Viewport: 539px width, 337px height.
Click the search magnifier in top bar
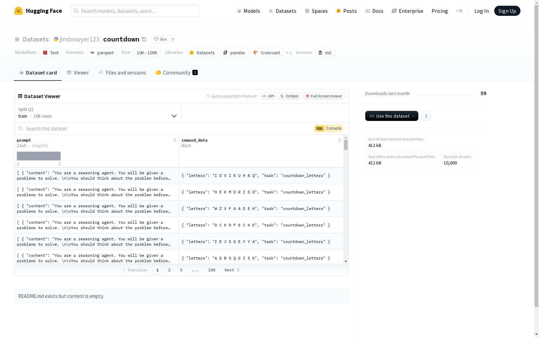click(x=76, y=11)
